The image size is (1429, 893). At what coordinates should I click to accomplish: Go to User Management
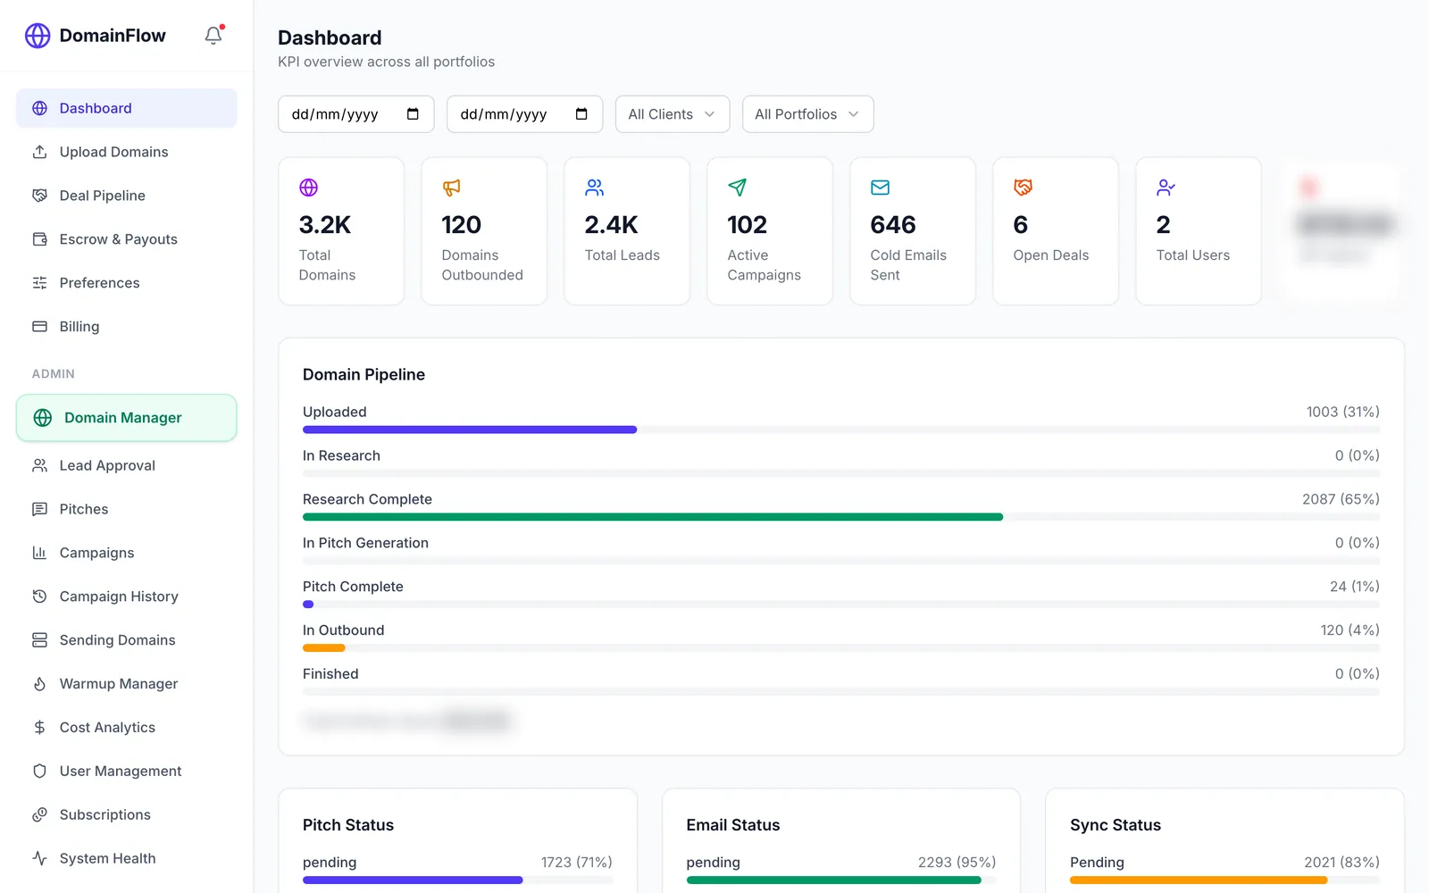(x=126, y=772)
